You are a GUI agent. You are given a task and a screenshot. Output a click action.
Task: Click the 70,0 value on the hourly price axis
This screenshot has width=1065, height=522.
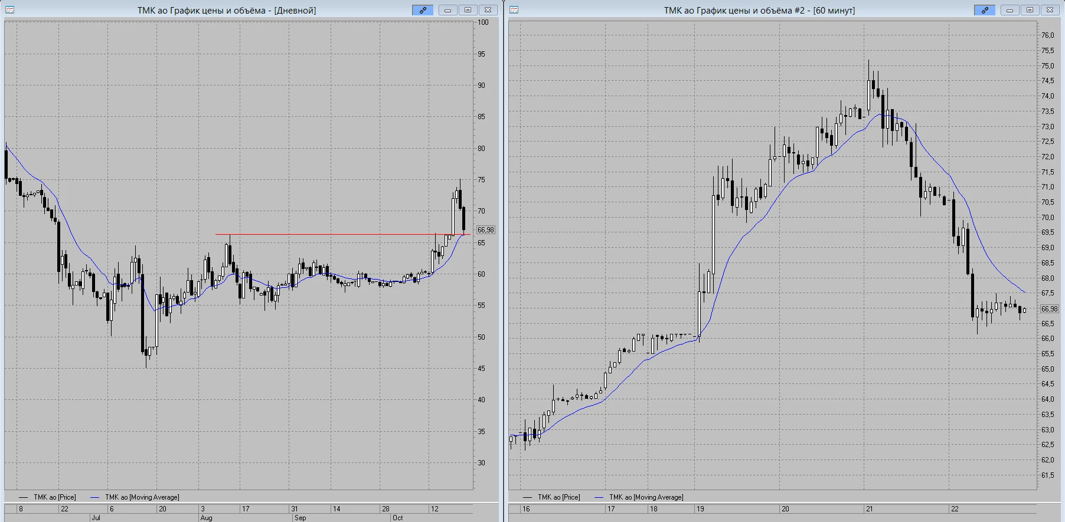coord(1047,218)
